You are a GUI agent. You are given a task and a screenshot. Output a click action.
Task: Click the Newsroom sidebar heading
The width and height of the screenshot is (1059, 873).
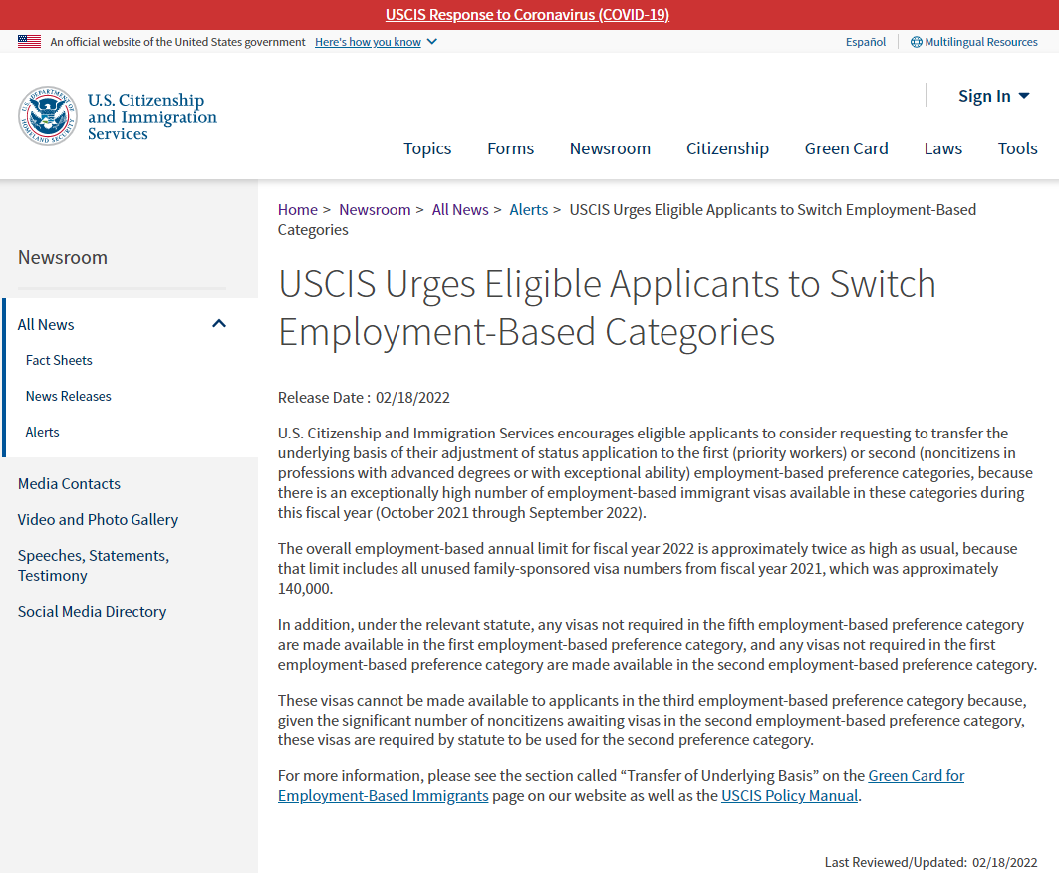pos(63,257)
